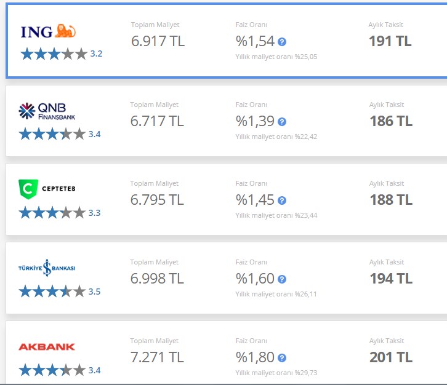447x385 pixels.
Task: Select the 7.271 TL total cost offer
Action: (227, 352)
